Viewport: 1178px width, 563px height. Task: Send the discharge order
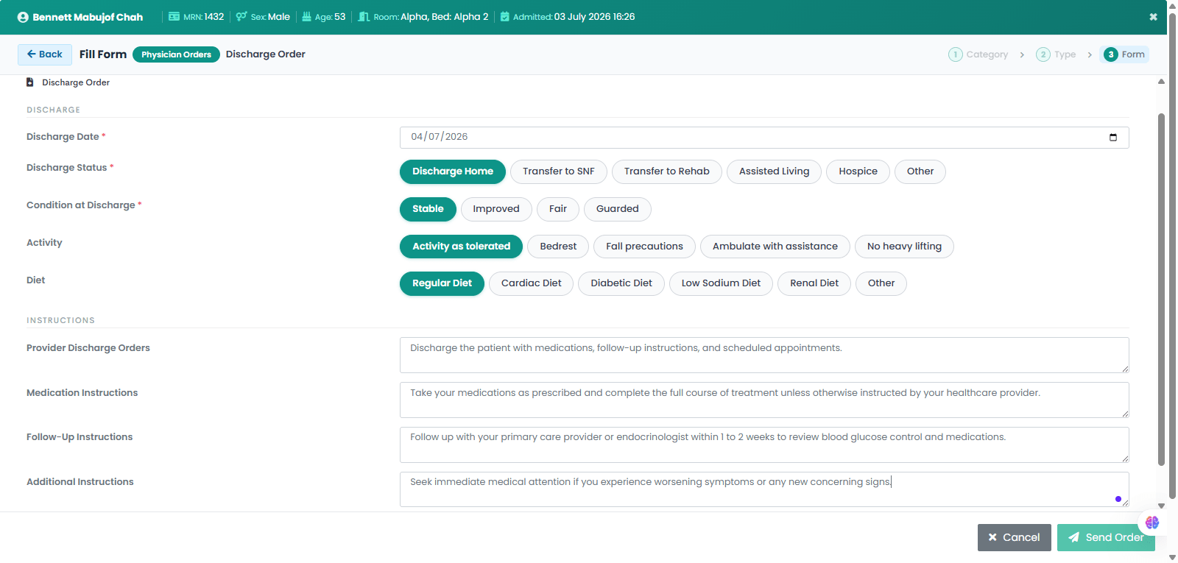[1106, 538]
